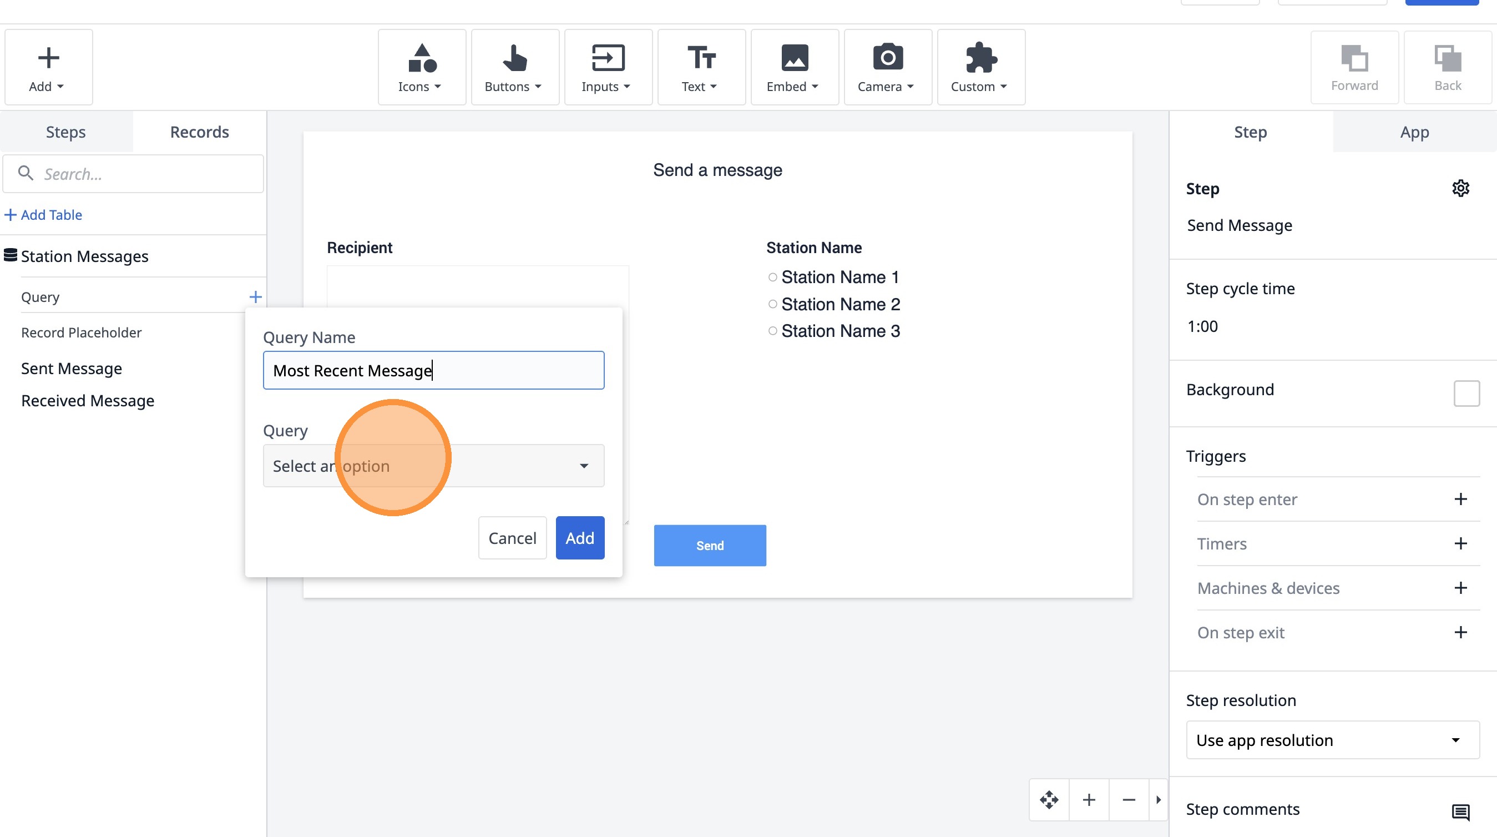Switch to the Steps tab
This screenshot has height=837, width=1497.
tap(65, 132)
